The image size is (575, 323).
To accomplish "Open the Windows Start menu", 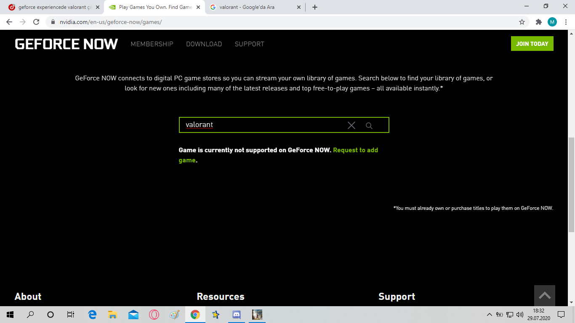I will coord(10,315).
